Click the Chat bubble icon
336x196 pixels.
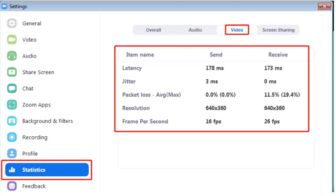12,88
